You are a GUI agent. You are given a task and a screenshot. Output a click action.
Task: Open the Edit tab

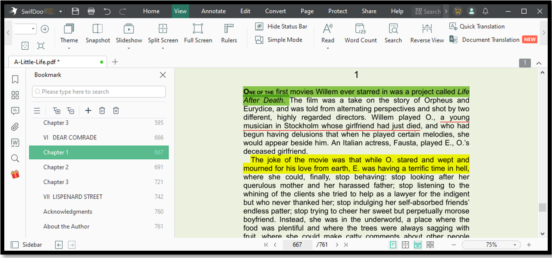(x=246, y=11)
